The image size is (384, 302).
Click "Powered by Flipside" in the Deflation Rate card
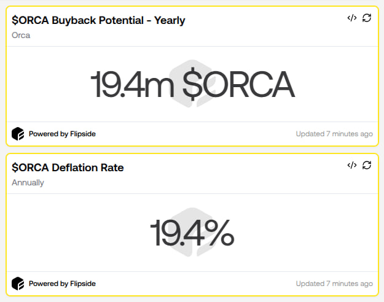[62, 284]
